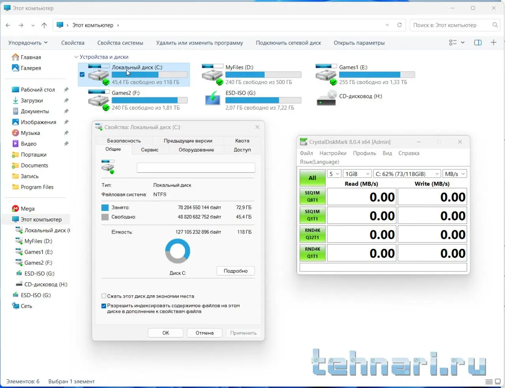505x388 pixels.
Task: Select the MyFiles (D:) drive icon
Action: click(212, 75)
